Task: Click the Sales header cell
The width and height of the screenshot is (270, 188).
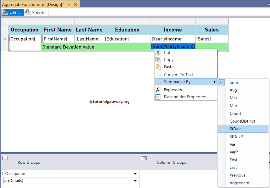Action: (x=212, y=30)
